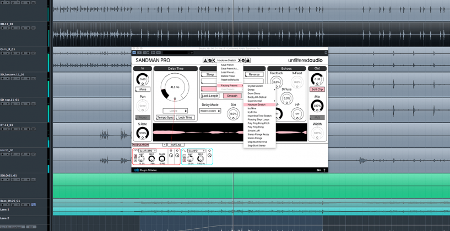Select the Icy Echo preset

click(259, 112)
